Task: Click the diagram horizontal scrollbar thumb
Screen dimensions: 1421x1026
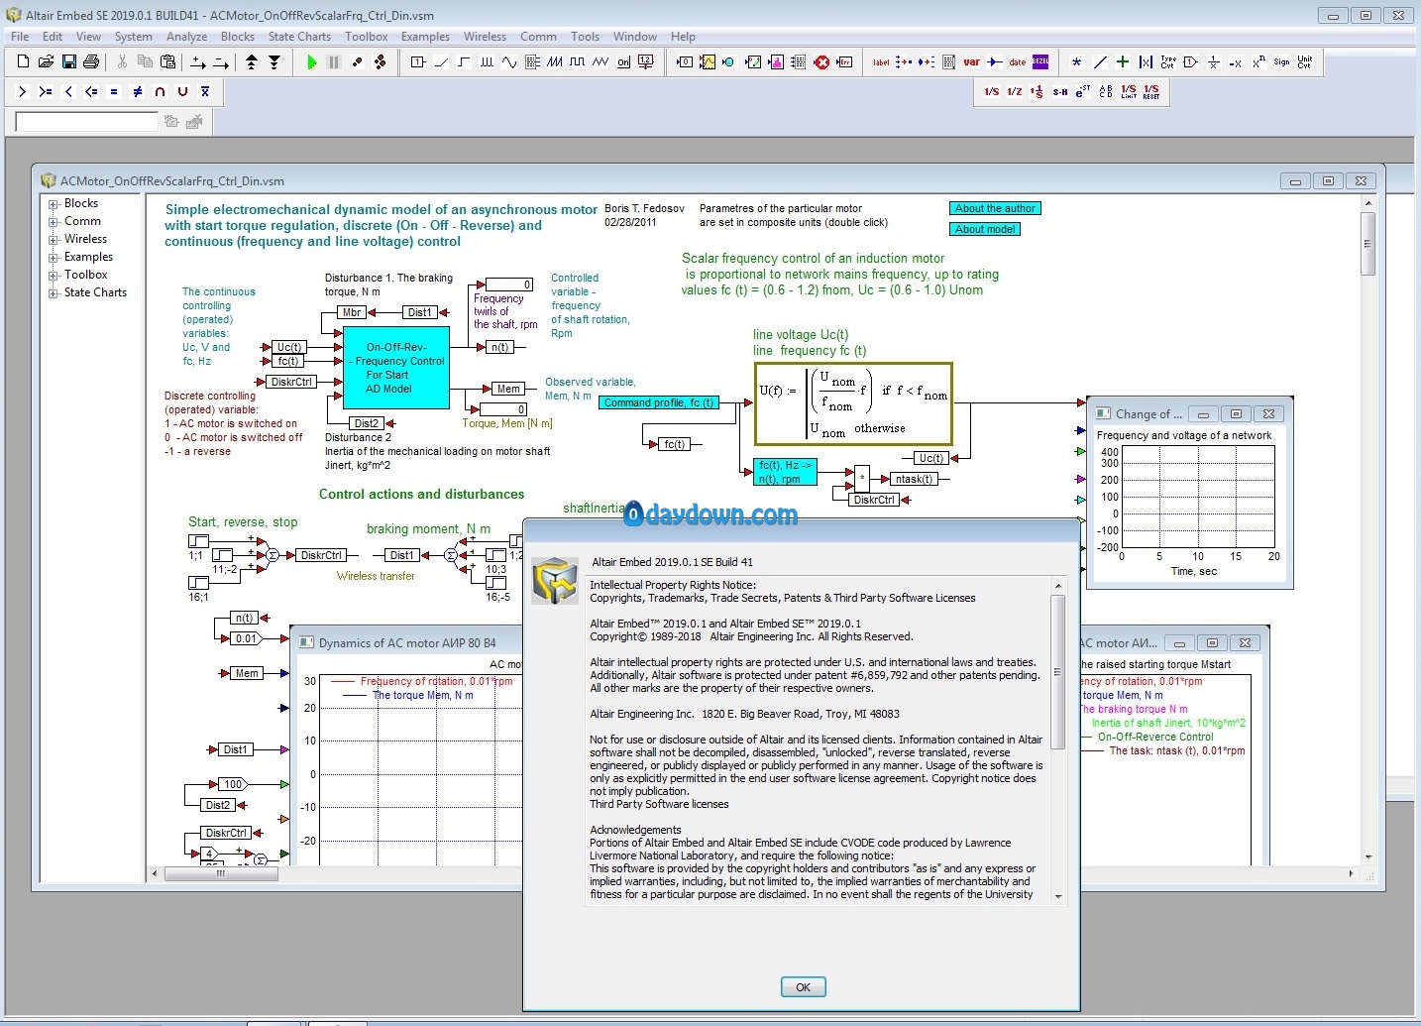Action: coord(221,874)
